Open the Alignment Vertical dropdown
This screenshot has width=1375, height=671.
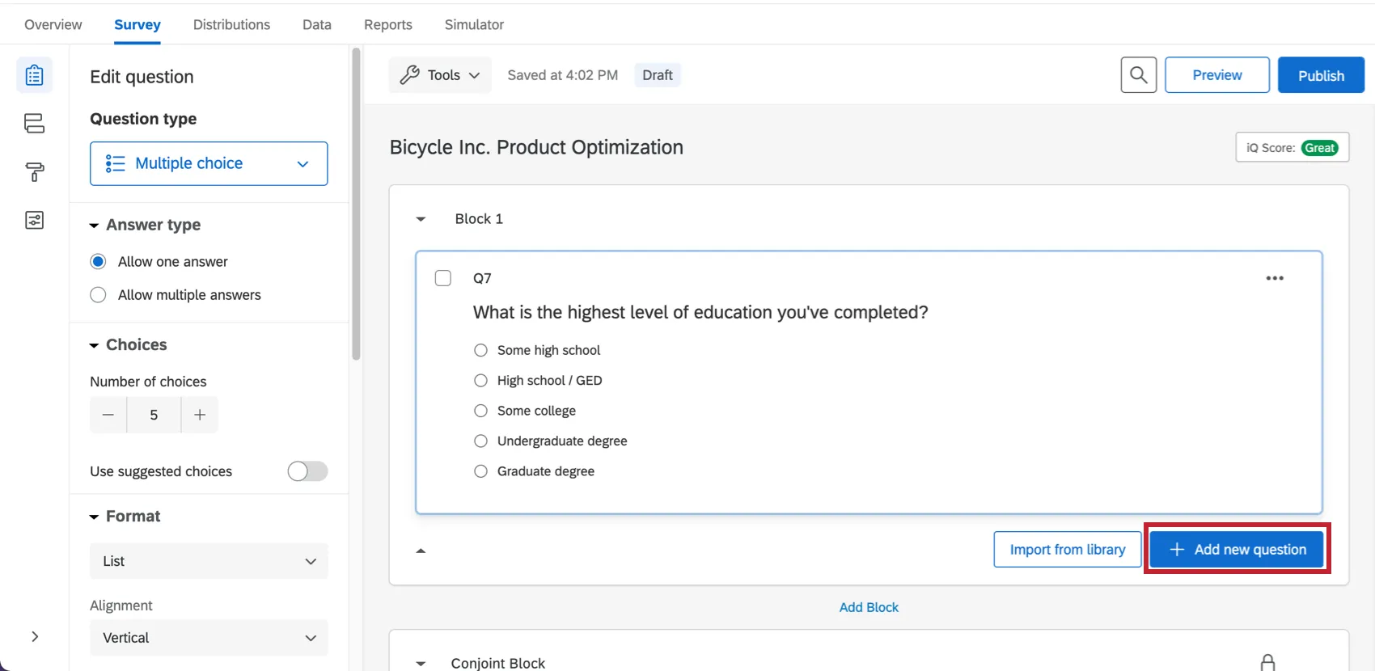[x=209, y=638]
